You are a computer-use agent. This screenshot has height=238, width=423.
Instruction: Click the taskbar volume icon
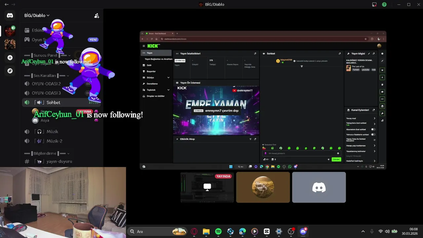click(x=387, y=231)
